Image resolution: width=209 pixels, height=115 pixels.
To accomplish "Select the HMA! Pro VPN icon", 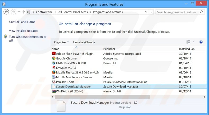I will pos(54,63).
